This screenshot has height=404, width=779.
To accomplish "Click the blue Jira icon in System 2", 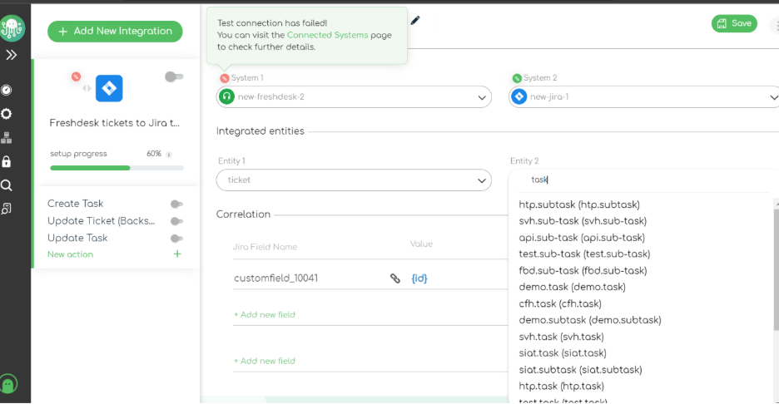I will click(x=519, y=96).
